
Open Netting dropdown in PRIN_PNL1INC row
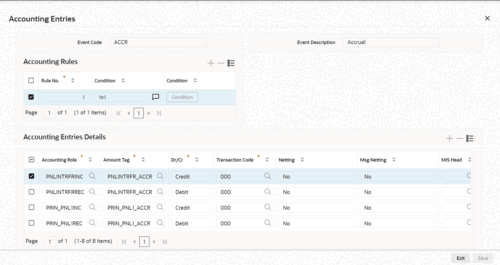tap(316, 208)
